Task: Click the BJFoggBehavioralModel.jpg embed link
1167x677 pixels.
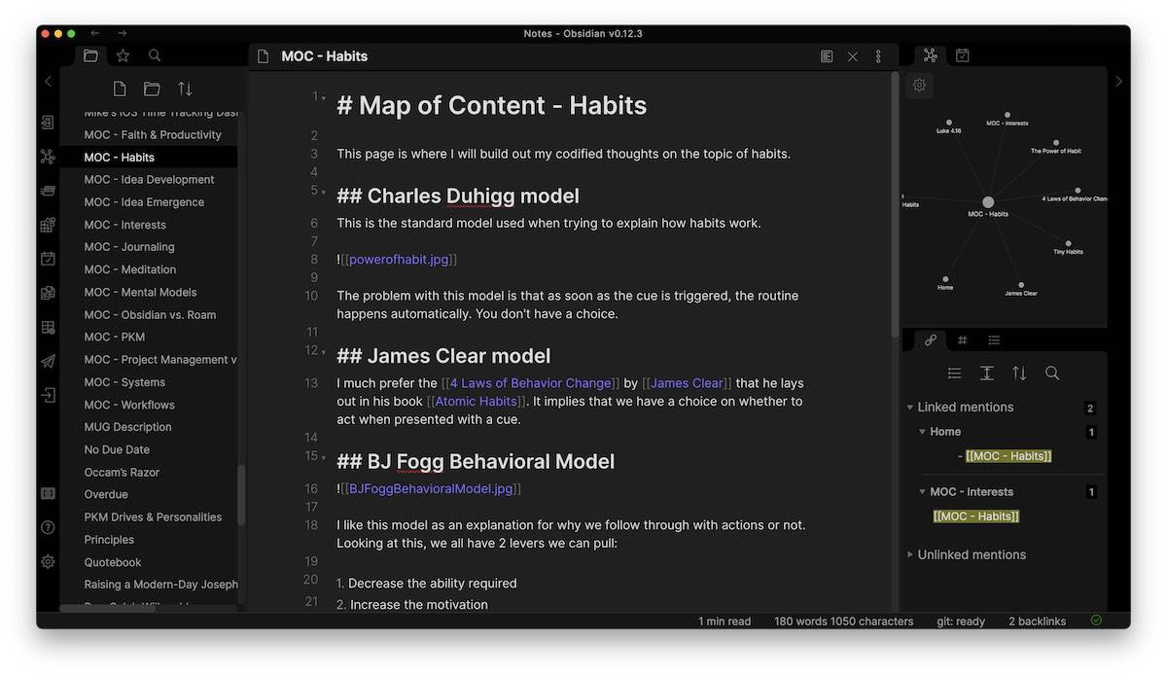Action: [431, 489]
